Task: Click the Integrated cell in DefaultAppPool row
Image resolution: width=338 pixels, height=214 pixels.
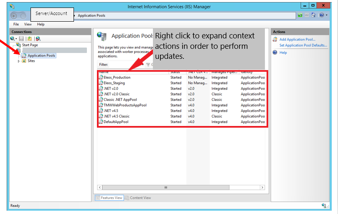Action: 219,122
